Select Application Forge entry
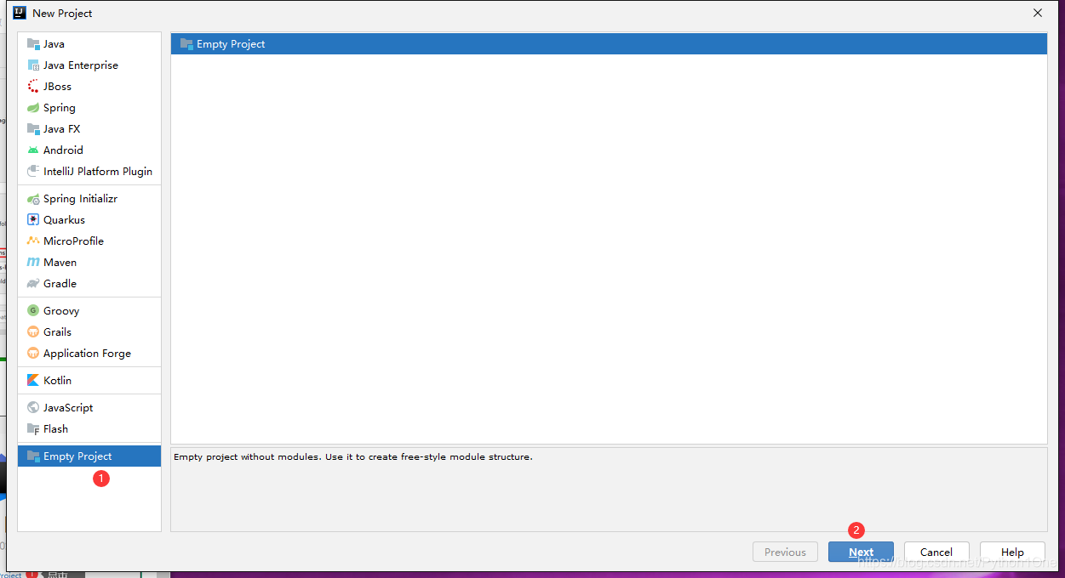Screen dimensions: 1065x578 click(89, 354)
